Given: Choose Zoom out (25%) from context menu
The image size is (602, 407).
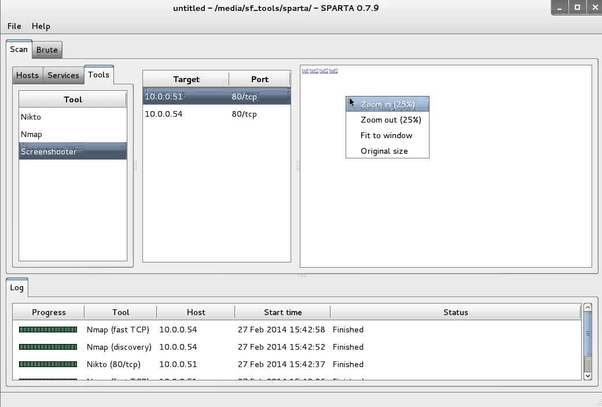Looking at the screenshot, I should tap(387, 120).
